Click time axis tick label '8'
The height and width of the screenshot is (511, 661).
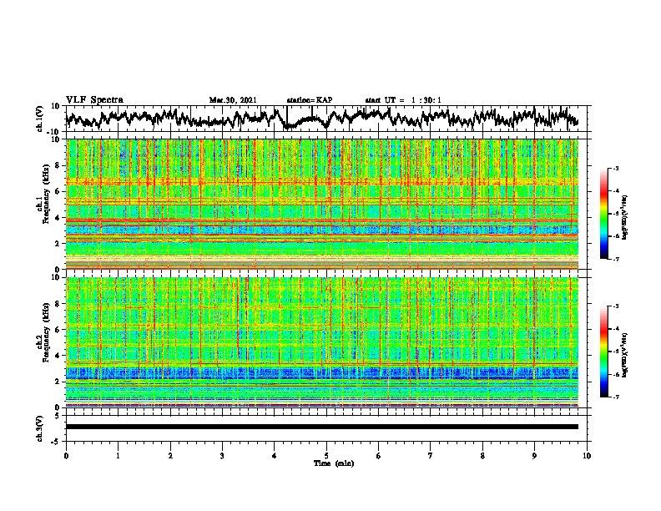482,456
